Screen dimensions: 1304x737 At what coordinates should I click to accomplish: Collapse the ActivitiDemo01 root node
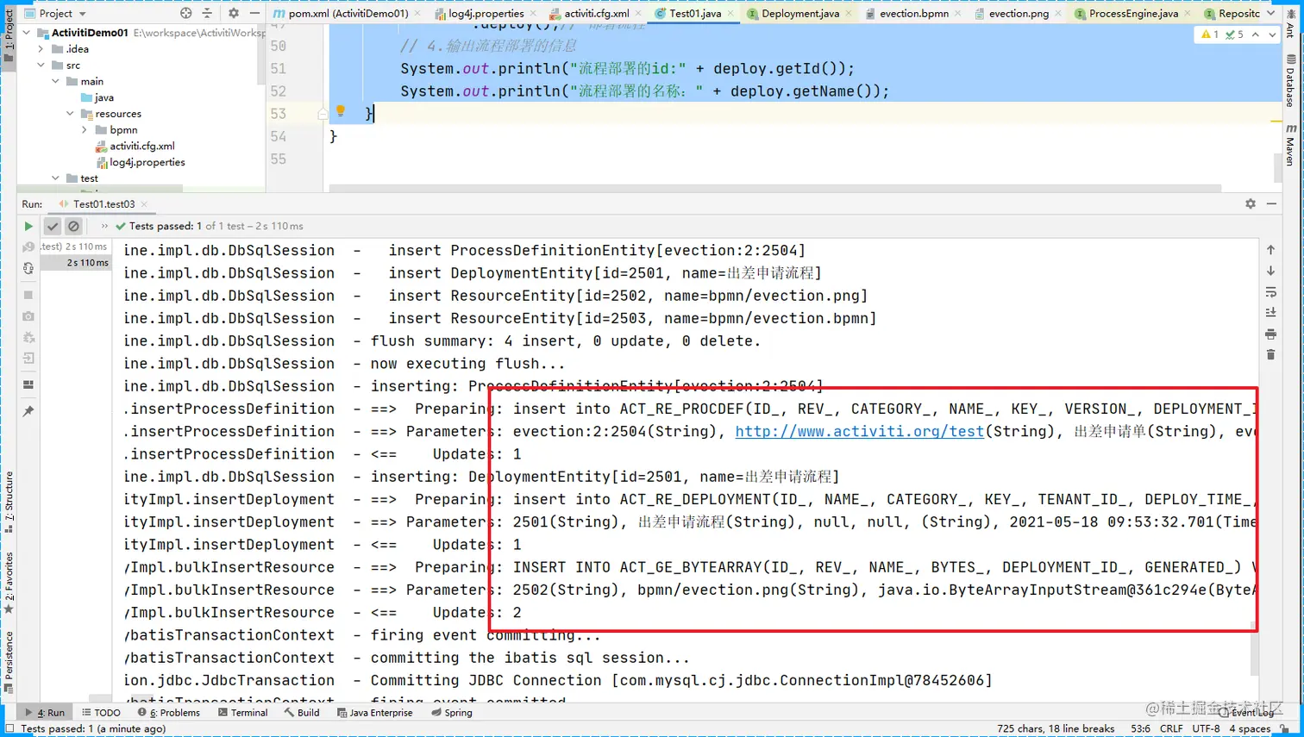28,33
